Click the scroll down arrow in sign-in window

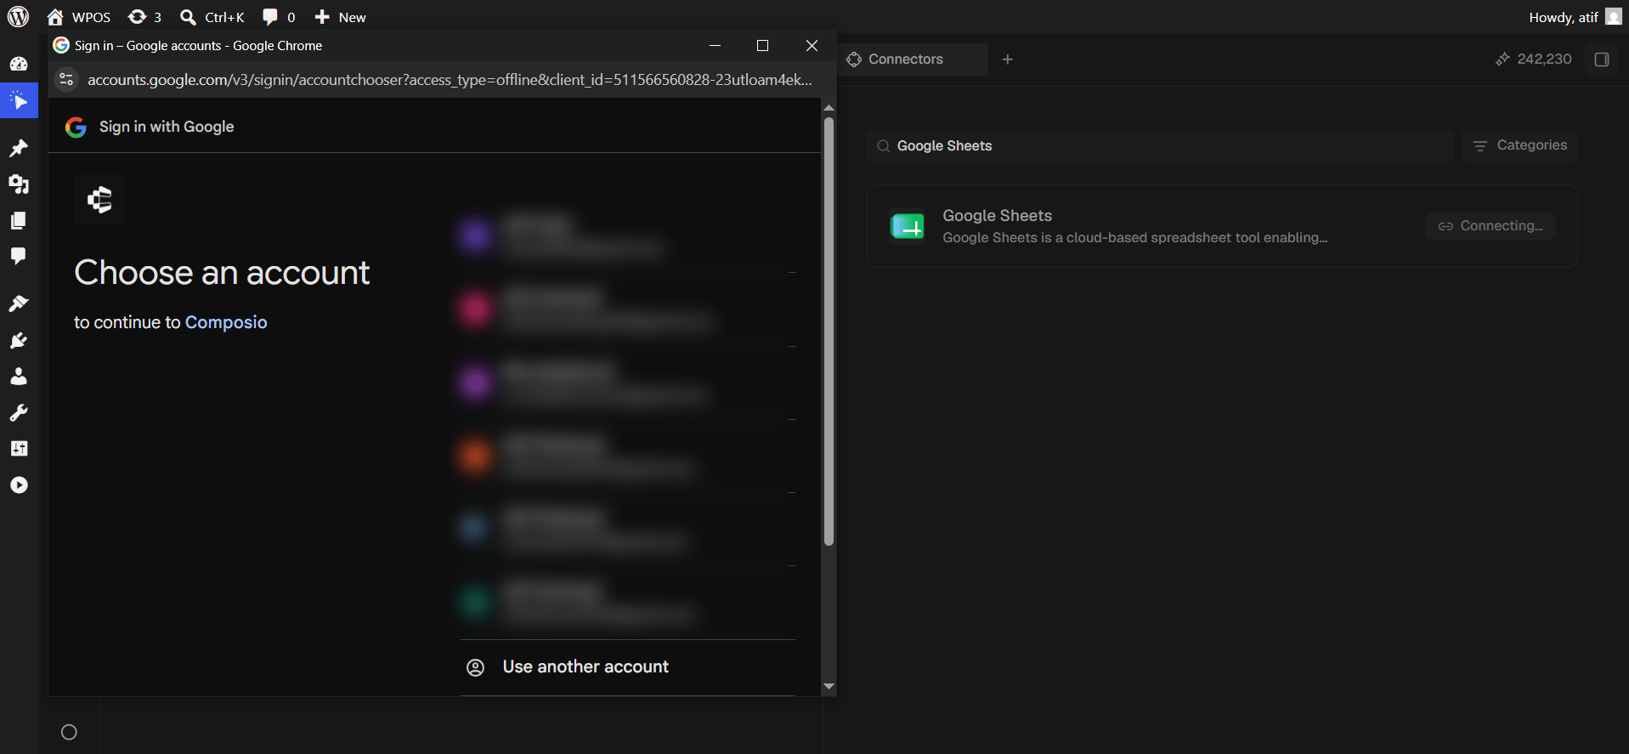pos(829,686)
